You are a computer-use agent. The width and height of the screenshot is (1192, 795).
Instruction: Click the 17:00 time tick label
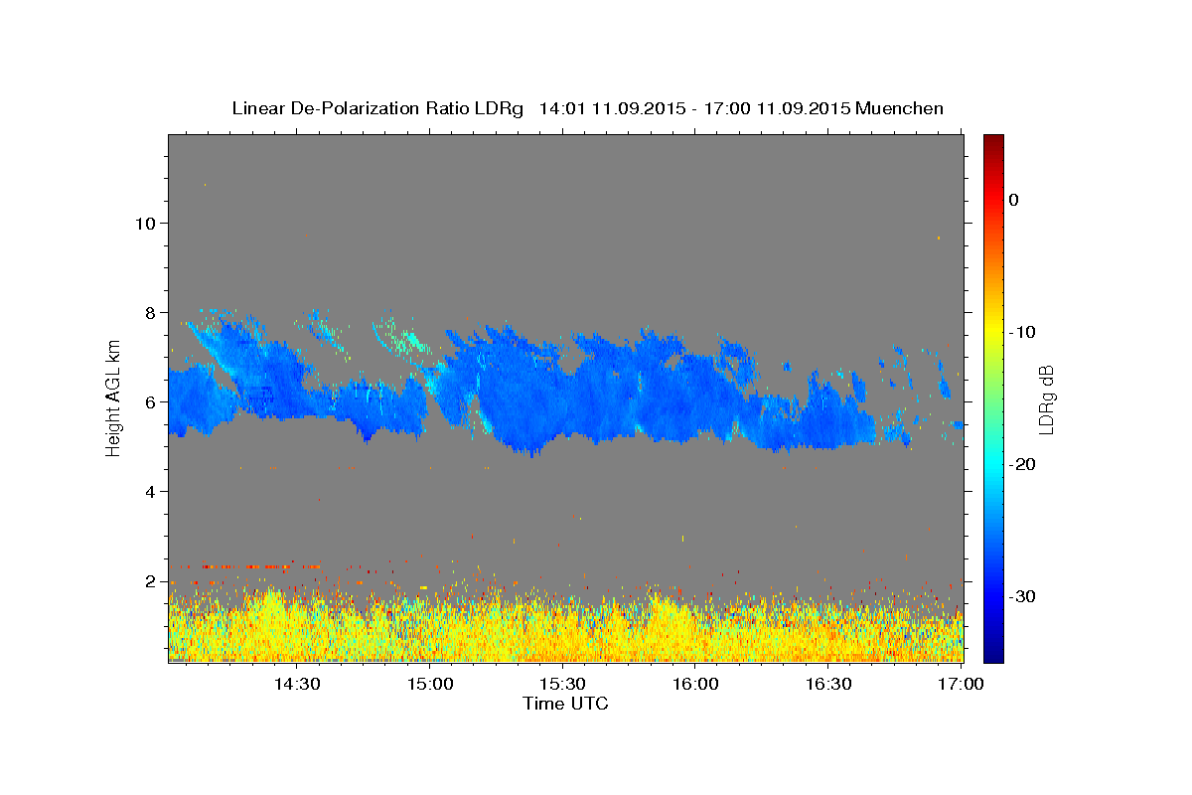[x=962, y=685]
